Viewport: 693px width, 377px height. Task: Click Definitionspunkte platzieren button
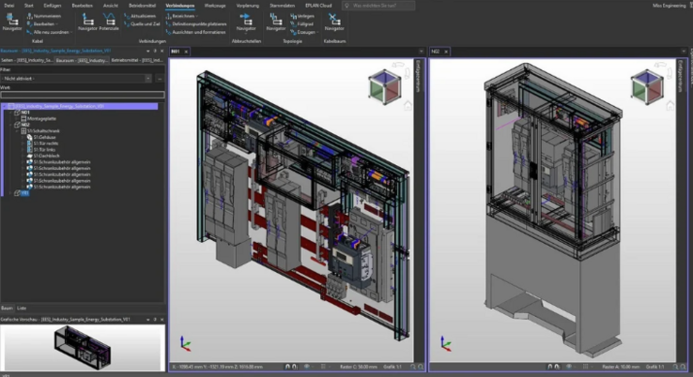(200, 23)
